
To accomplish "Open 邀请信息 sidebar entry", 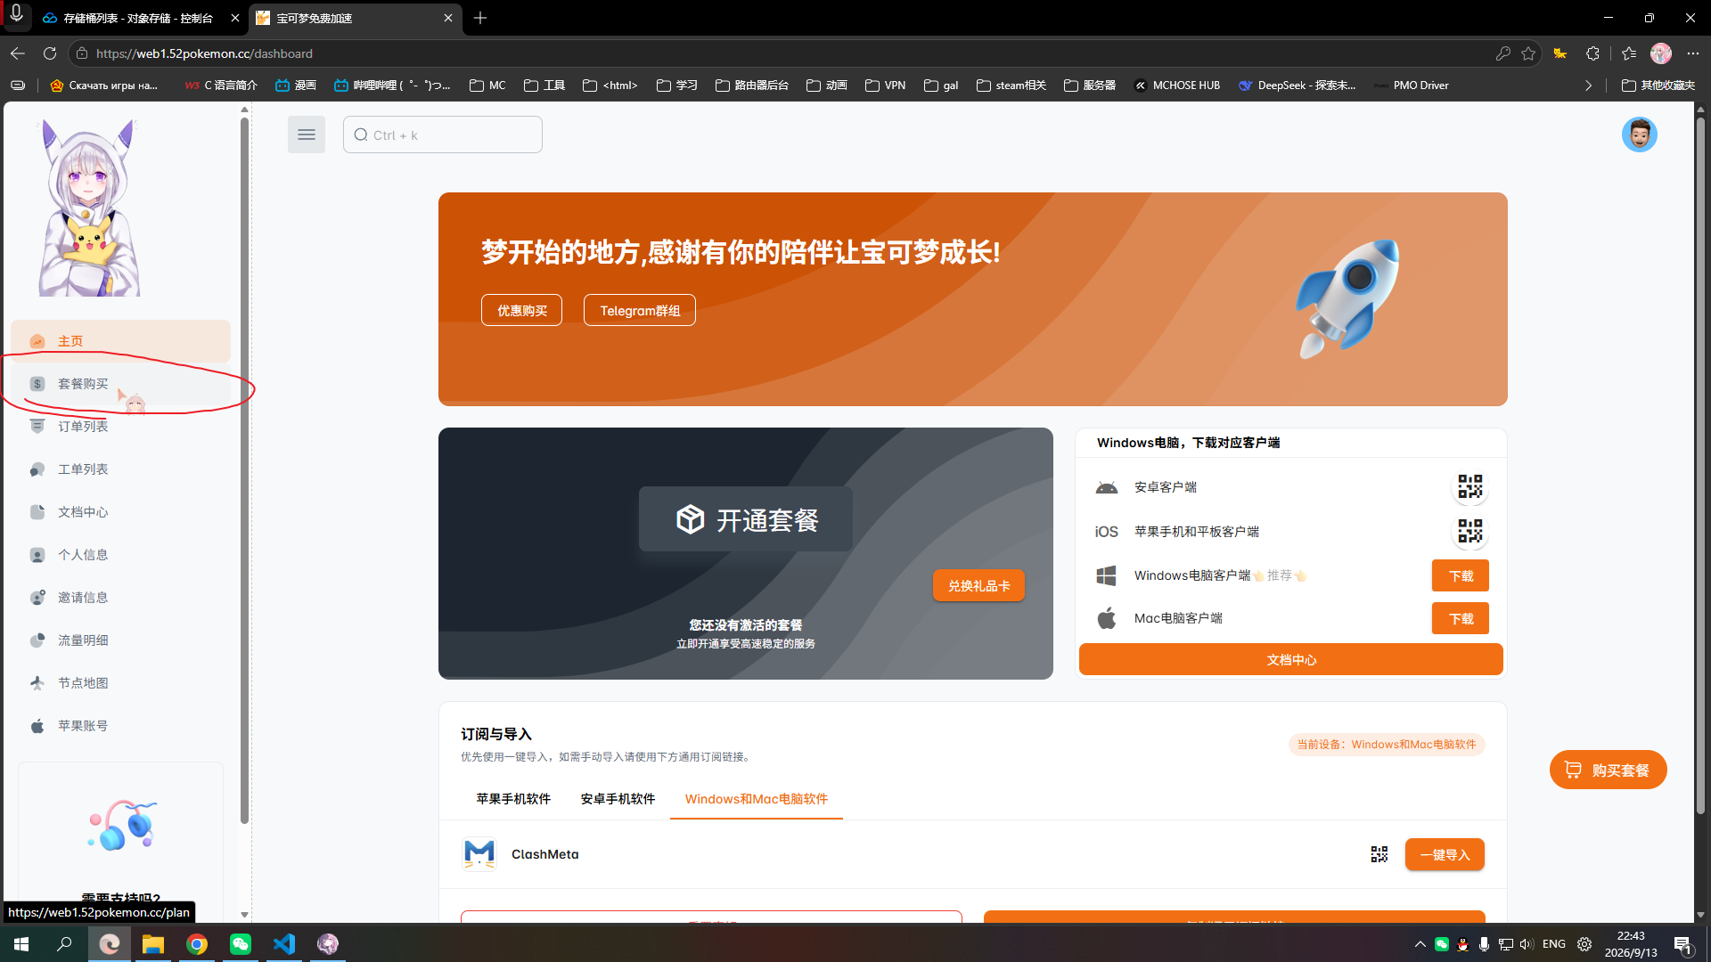I will pyautogui.click(x=120, y=598).
